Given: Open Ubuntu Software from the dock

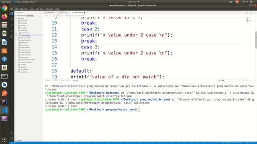Looking at the screenshot, I should (x=4, y=51).
